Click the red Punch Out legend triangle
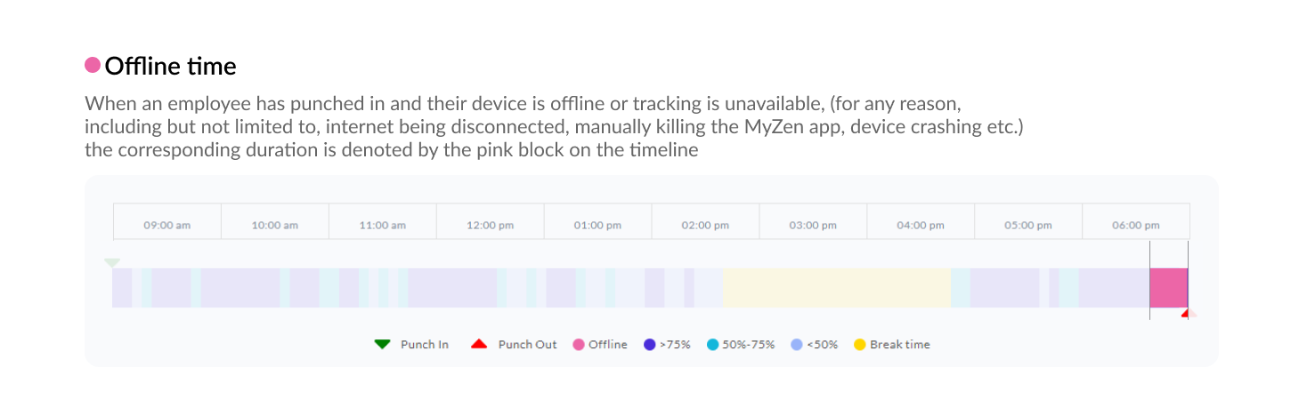Viewport: 1307px width, 414px height. coord(479,345)
